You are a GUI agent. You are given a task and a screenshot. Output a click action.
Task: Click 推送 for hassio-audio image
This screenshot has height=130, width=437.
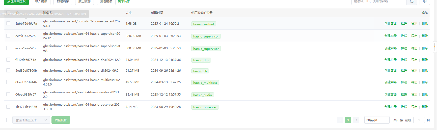tap(404, 94)
